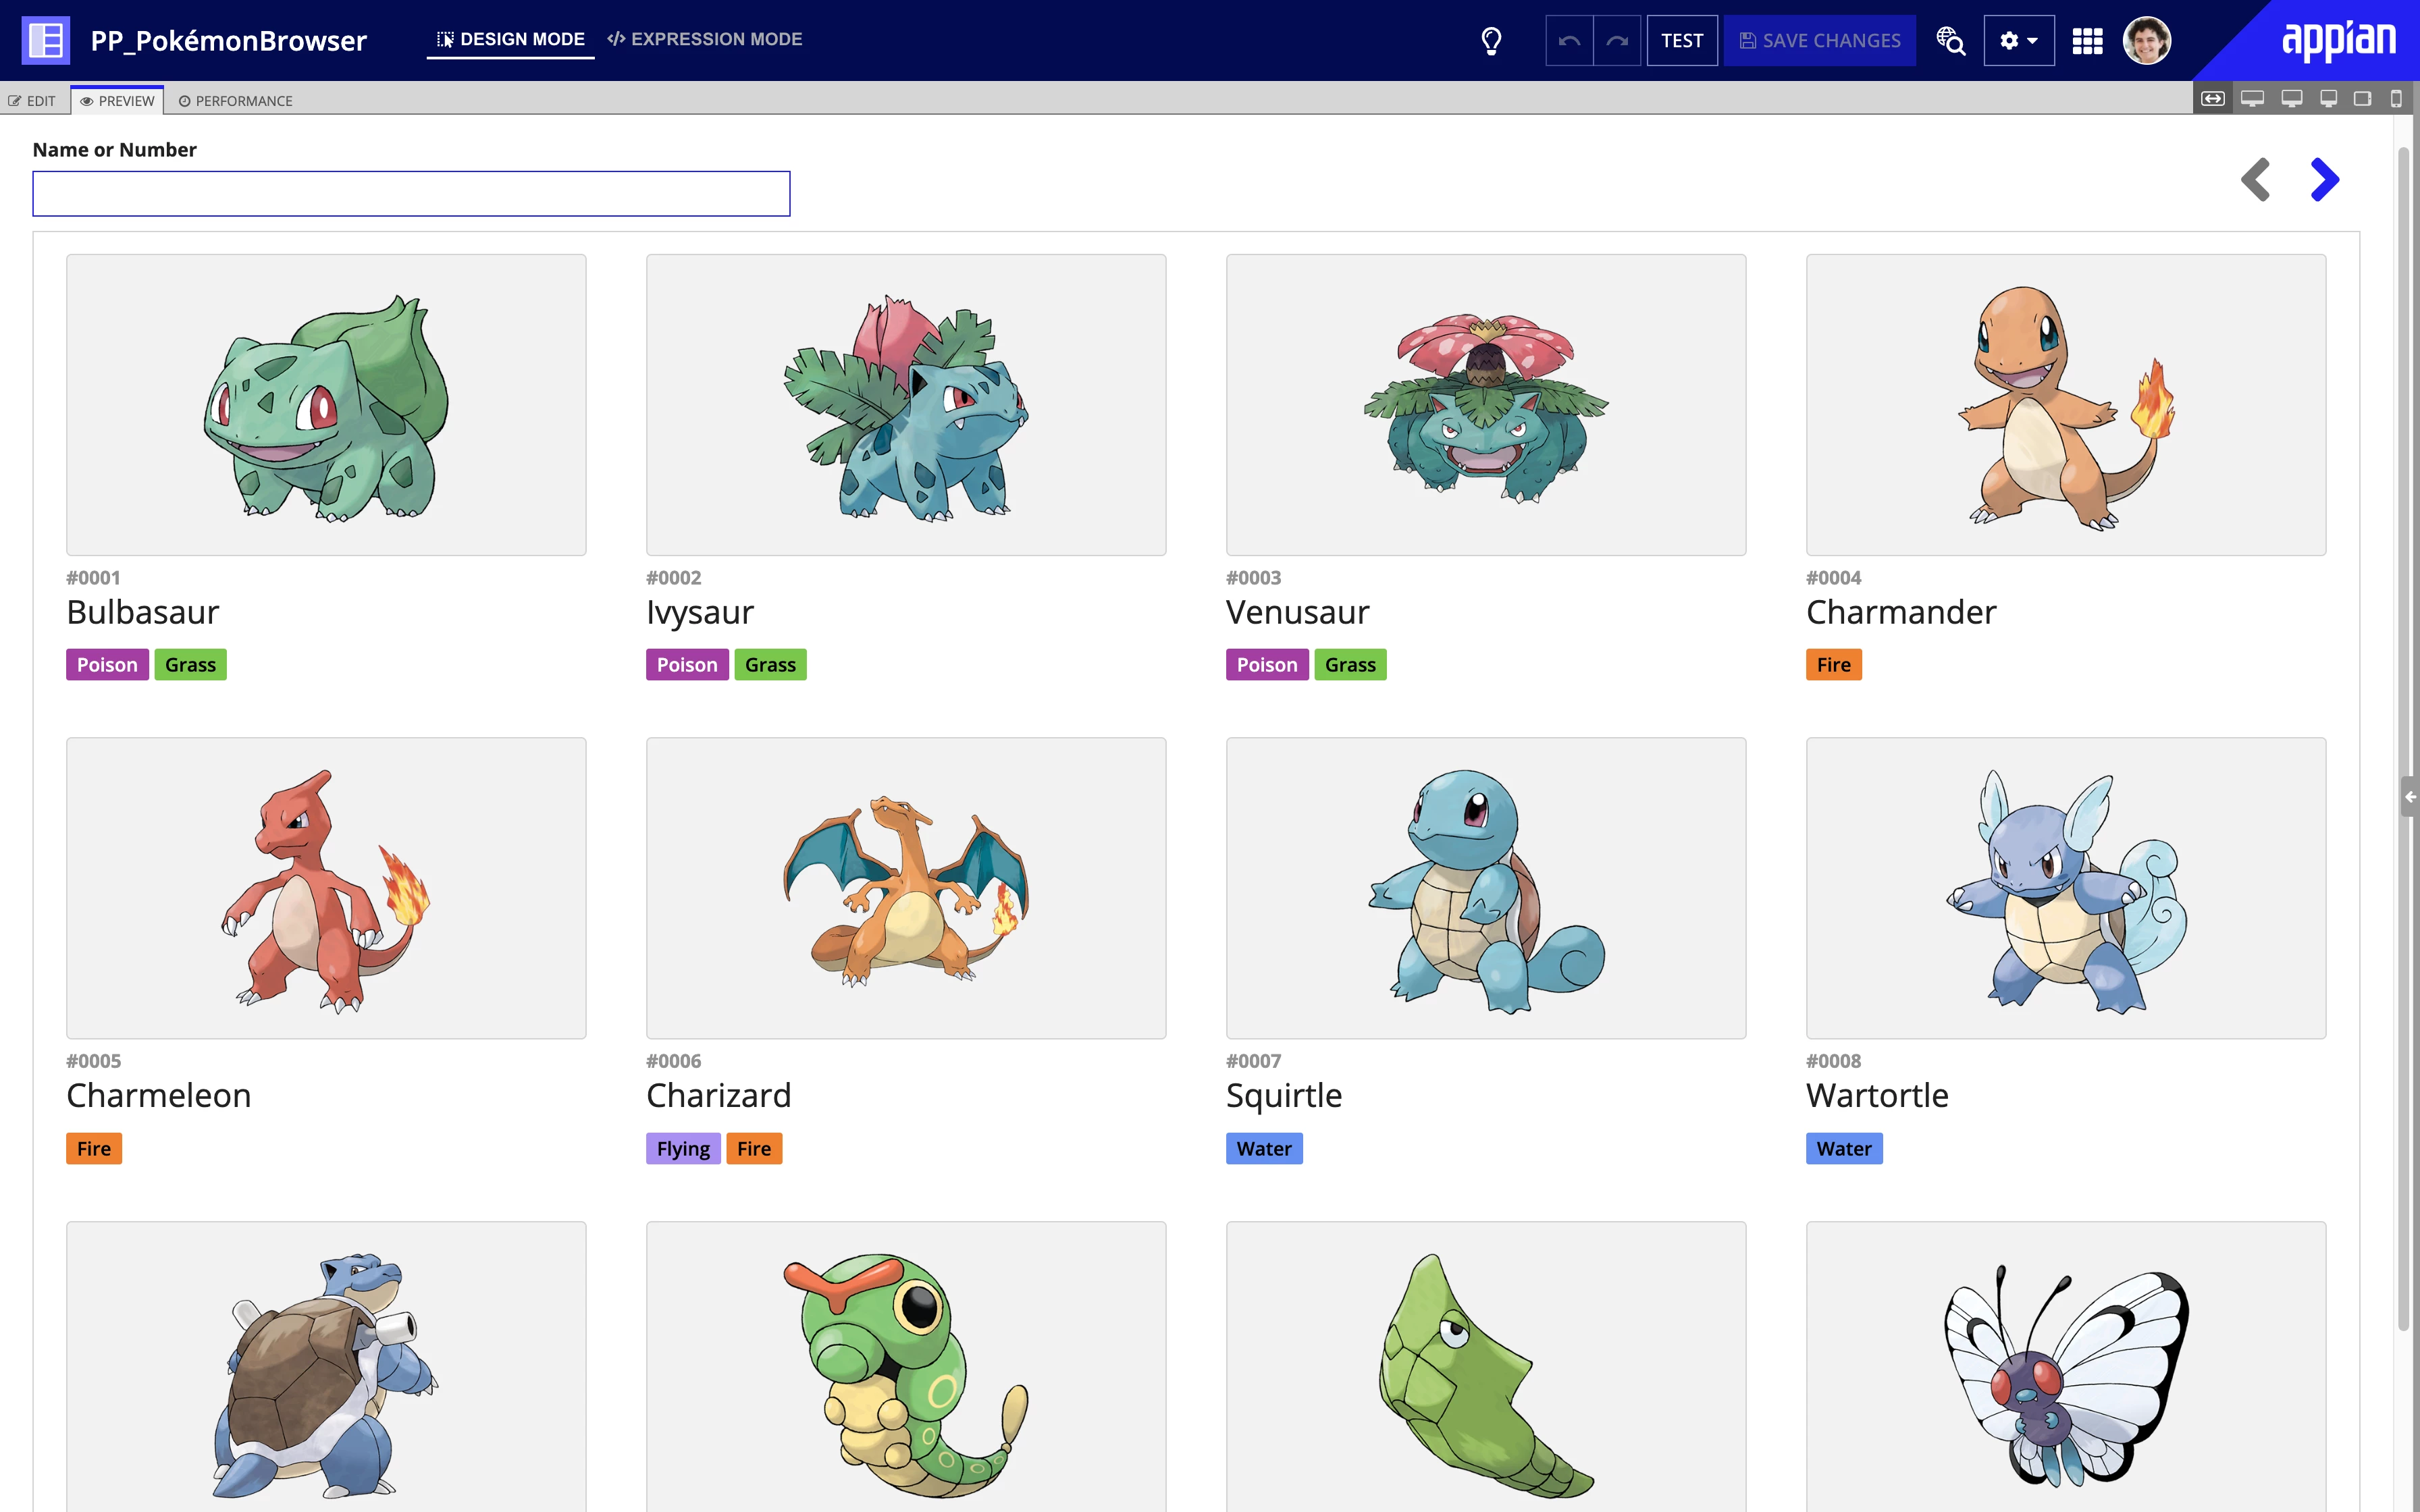Screen dimensions: 2420x1512
Task: Open the Performance tab
Action: click(x=236, y=101)
